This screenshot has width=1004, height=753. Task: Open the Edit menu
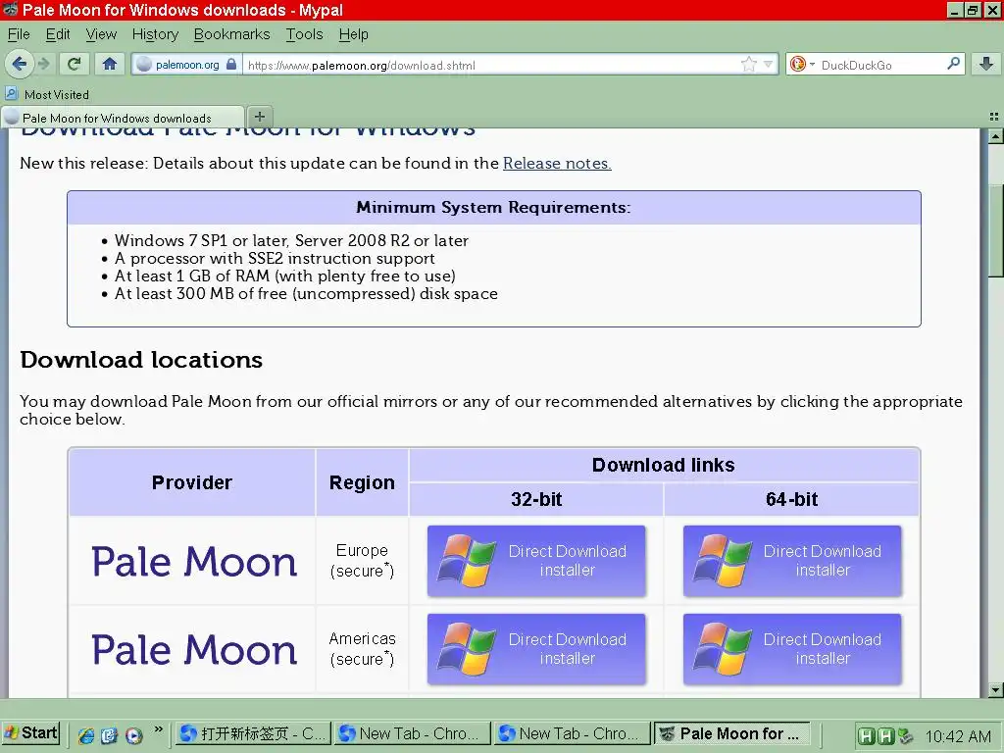pos(58,34)
